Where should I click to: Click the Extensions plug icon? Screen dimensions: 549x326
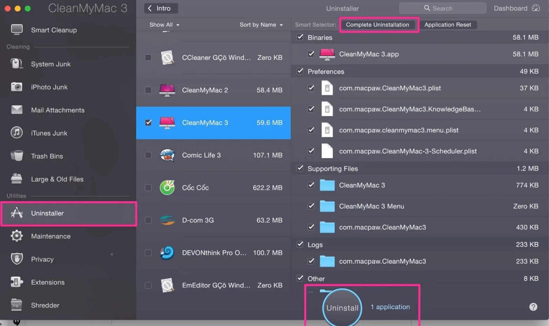(x=16, y=282)
